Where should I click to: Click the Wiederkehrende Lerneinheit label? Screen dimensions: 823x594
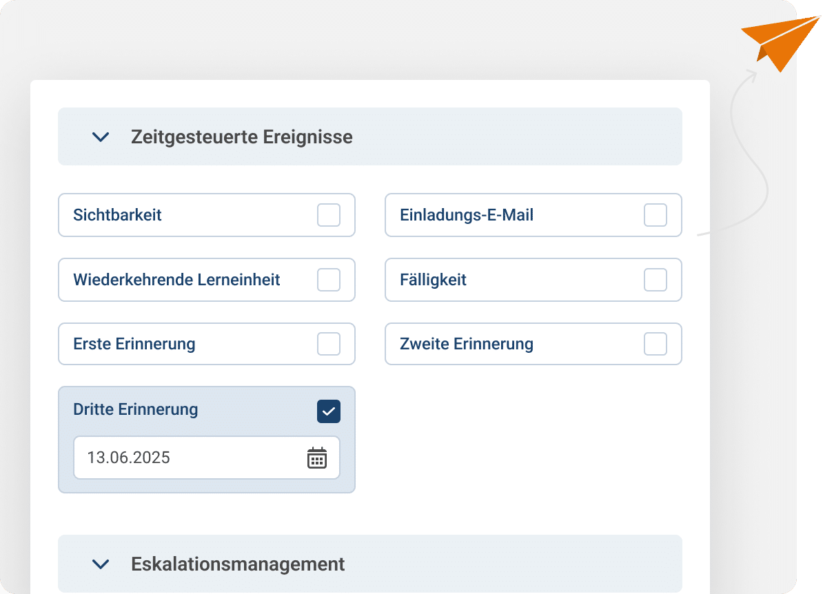[177, 280]
